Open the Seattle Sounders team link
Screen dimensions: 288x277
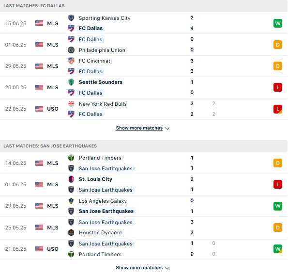101,82
